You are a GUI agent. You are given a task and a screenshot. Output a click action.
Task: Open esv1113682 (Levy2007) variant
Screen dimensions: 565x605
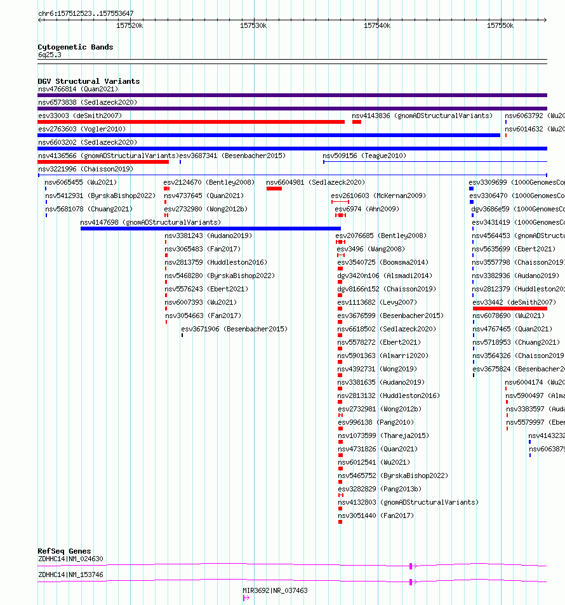(x=378, y=302)
